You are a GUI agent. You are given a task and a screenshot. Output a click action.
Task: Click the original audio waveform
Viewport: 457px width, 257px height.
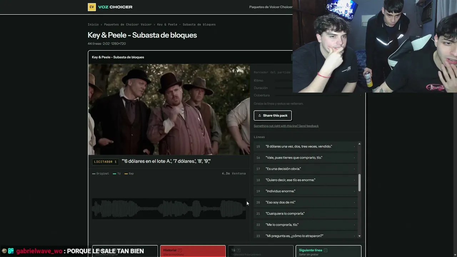(x=169, y=208)
